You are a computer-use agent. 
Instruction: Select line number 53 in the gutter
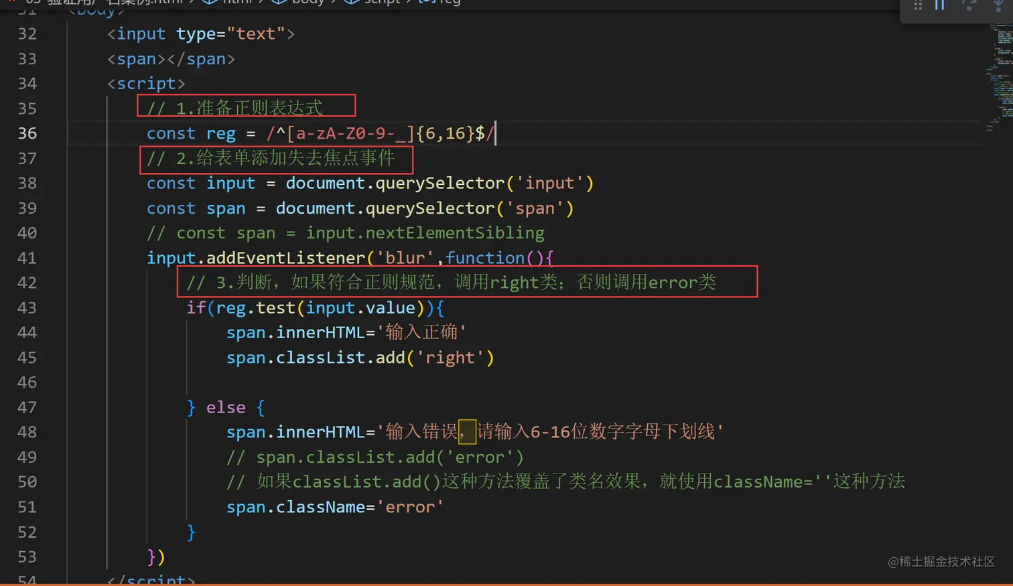[27, 557]
